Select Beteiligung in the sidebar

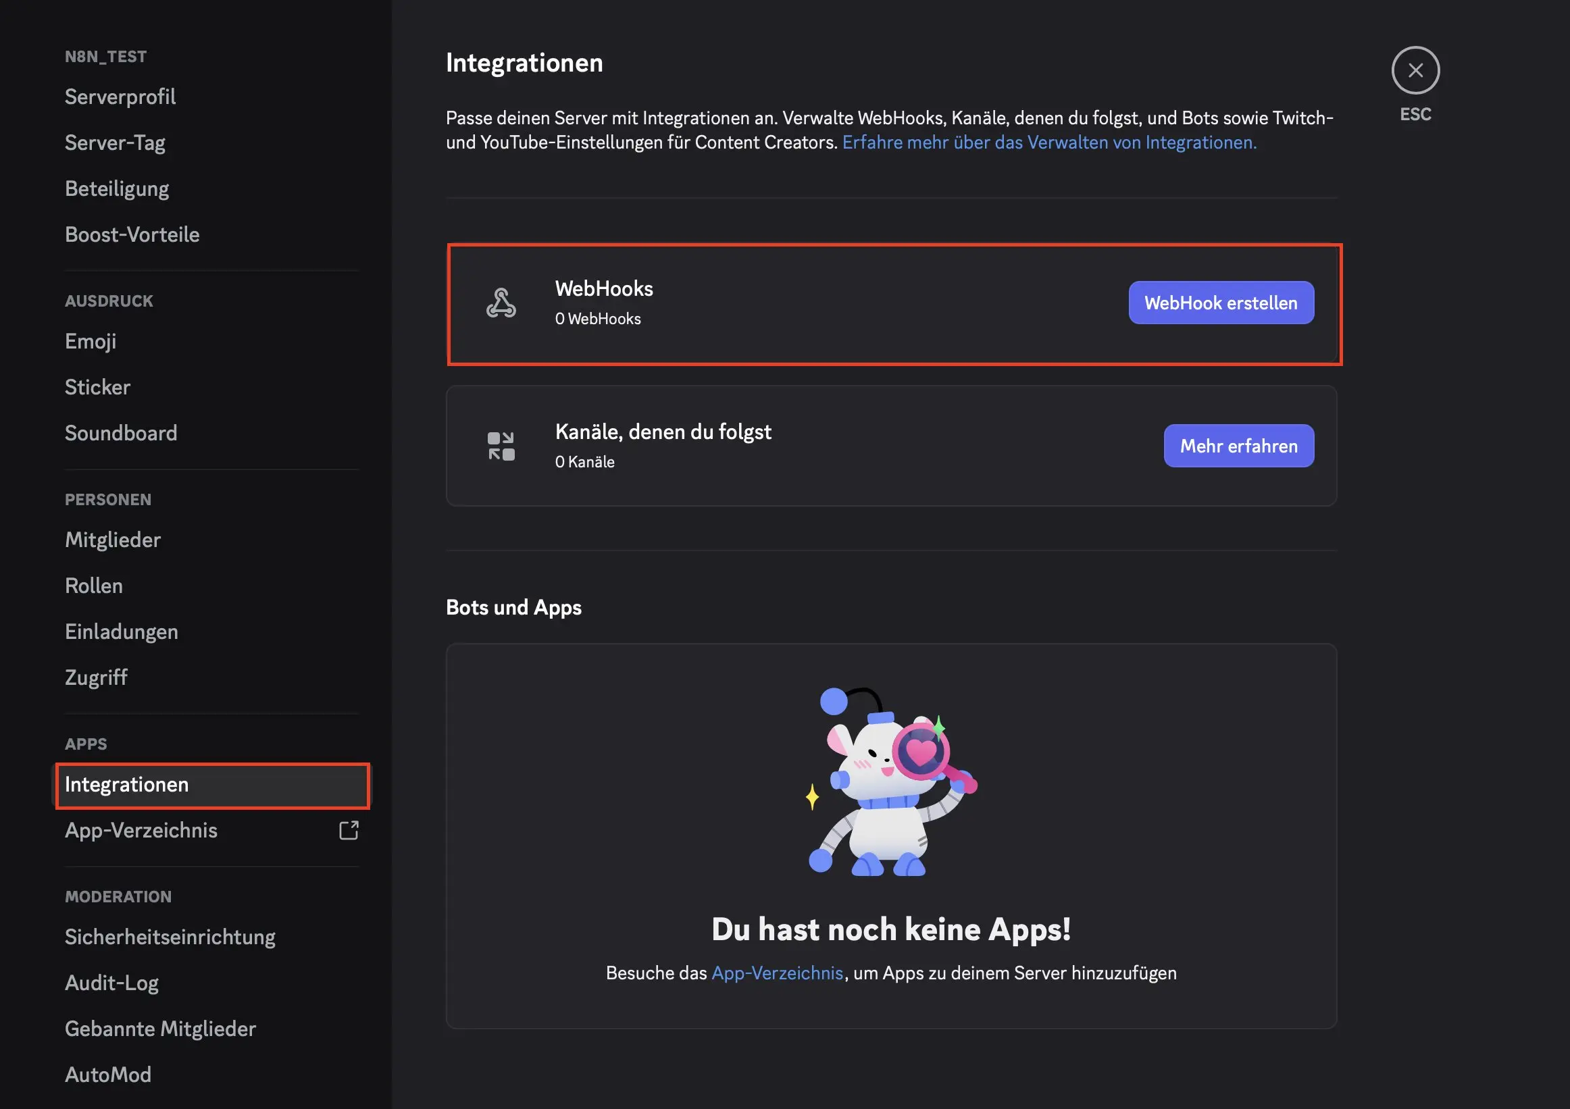point(117,188)
